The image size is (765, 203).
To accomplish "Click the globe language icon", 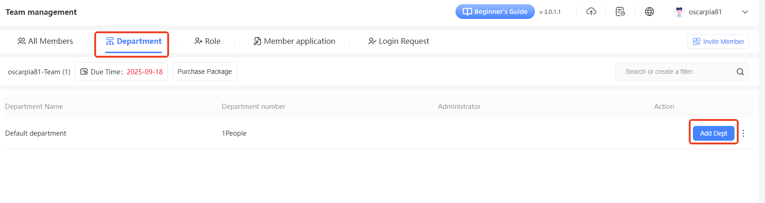I will click(650, 12).
